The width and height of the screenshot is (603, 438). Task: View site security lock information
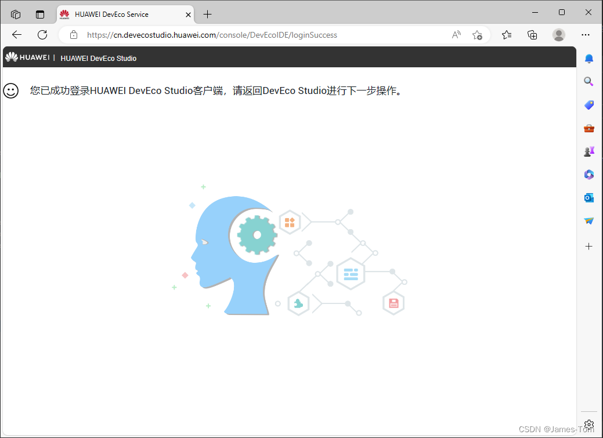tap(74, 35)
